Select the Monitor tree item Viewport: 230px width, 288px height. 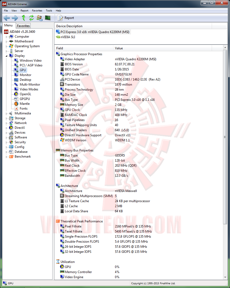click(x=25, y=75)
